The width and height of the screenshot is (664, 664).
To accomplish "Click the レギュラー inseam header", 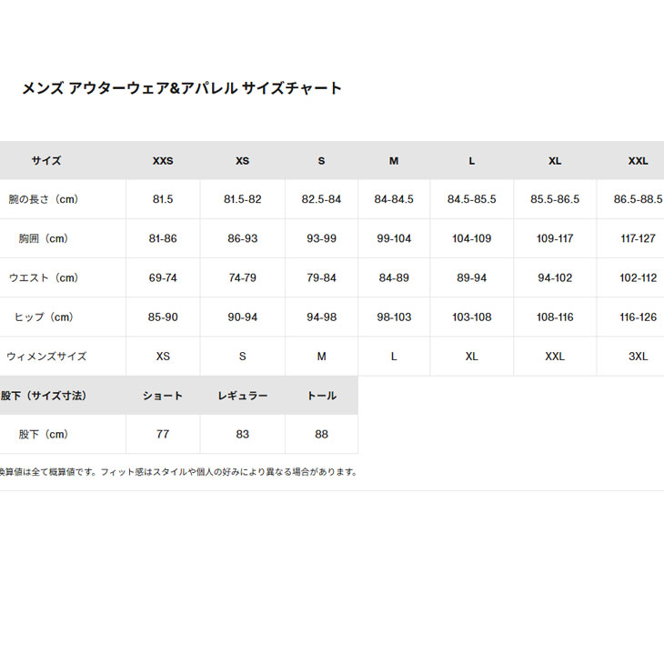I will tap(242, 396).
